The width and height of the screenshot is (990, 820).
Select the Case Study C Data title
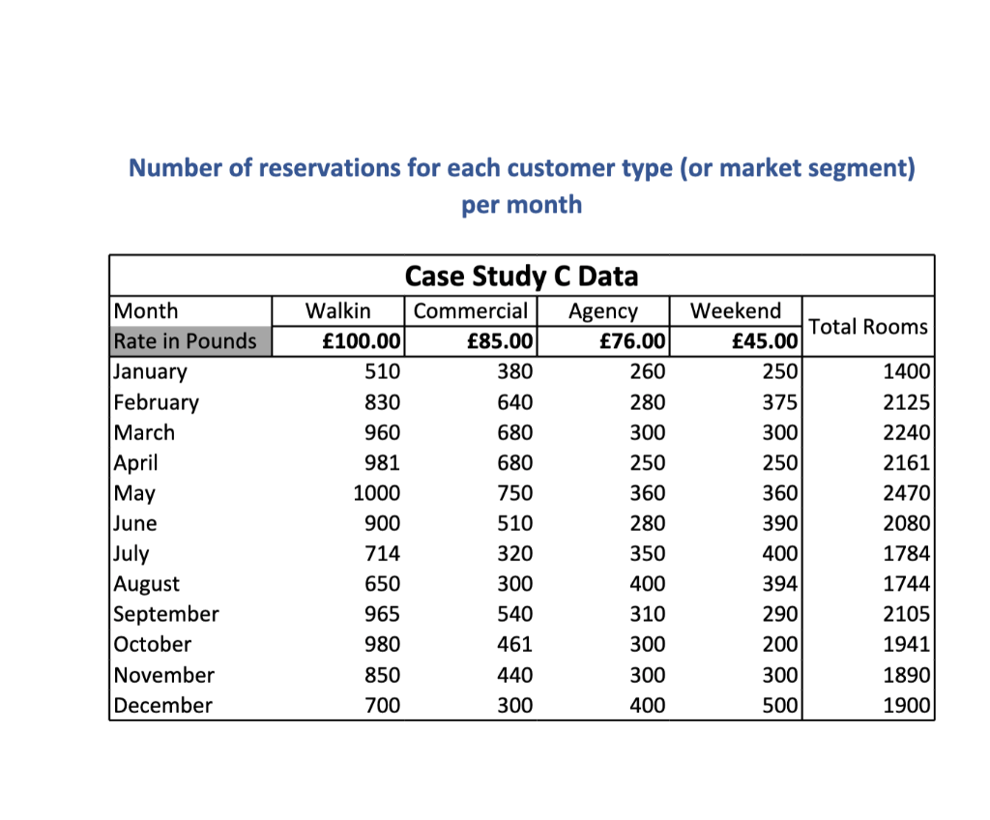pyautogui.click(x=521, y=277)
